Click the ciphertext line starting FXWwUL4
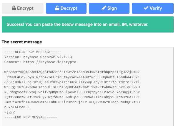The width and height of the screenshot is (181, 126). pos(72,77)
